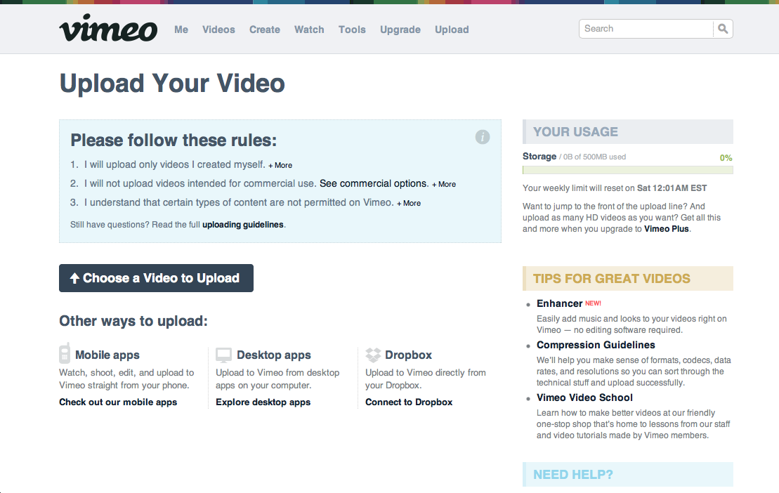Expand More for rule 1
779x493 pixels.
pos(280,165)
